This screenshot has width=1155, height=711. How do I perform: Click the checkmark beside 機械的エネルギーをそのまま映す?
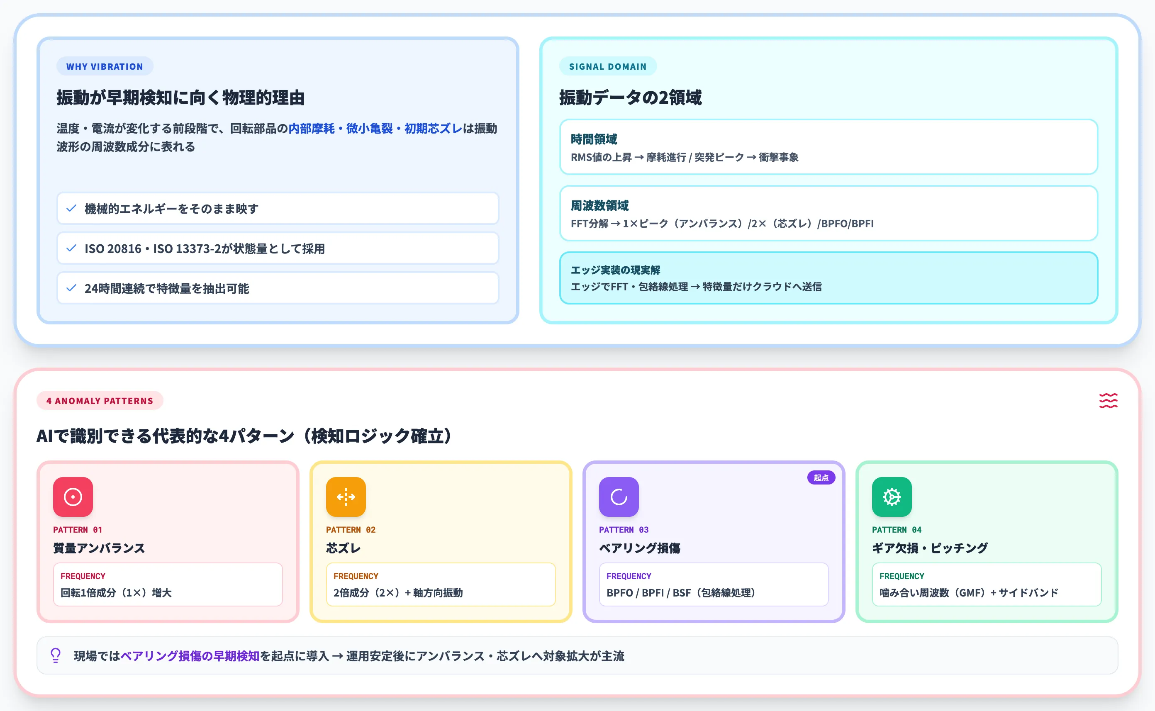[71, 208]
